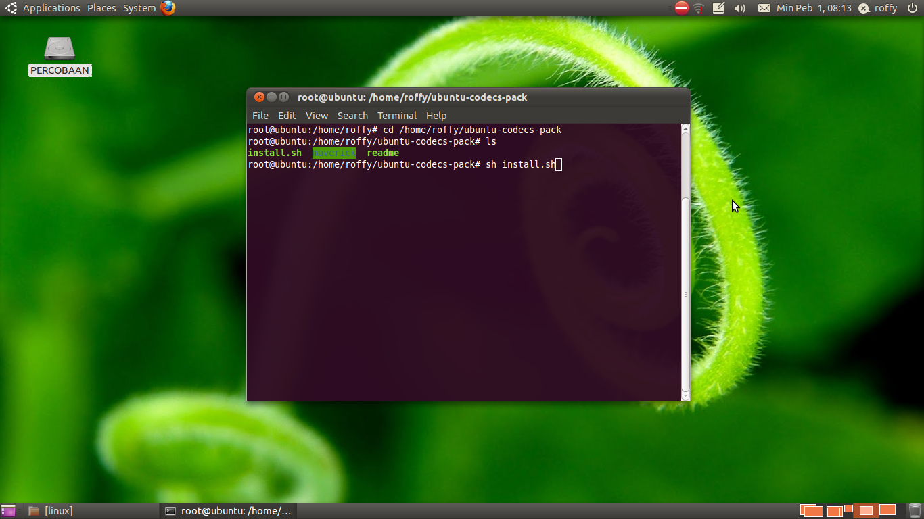Image resolution: width=924 pixels, height=519 pixels.
Task: Open the Trash in bottom panel
Action: pyautogui.click(x=915, y=511)
